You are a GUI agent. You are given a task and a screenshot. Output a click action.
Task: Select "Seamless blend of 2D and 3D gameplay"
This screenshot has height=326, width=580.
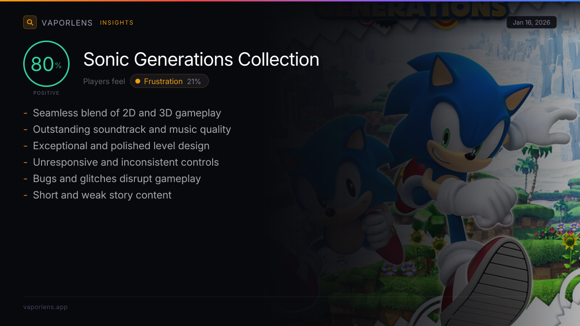(127, 113)
